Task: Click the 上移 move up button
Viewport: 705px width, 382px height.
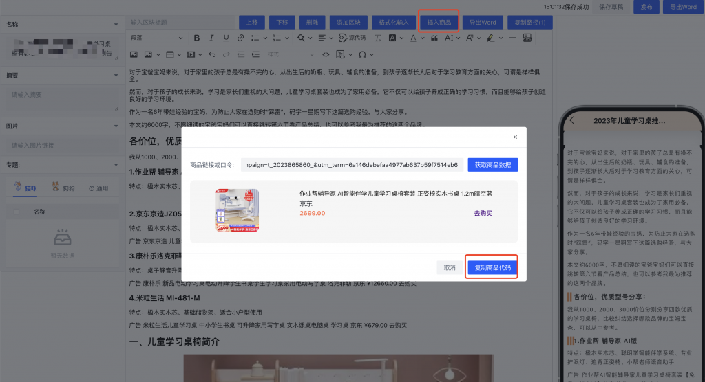Action: tap(252, 23)
